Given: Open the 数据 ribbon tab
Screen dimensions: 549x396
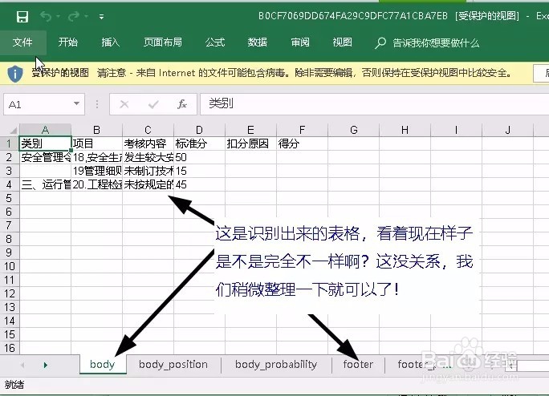Looking at the screenshot, I should tap(258, 42).
